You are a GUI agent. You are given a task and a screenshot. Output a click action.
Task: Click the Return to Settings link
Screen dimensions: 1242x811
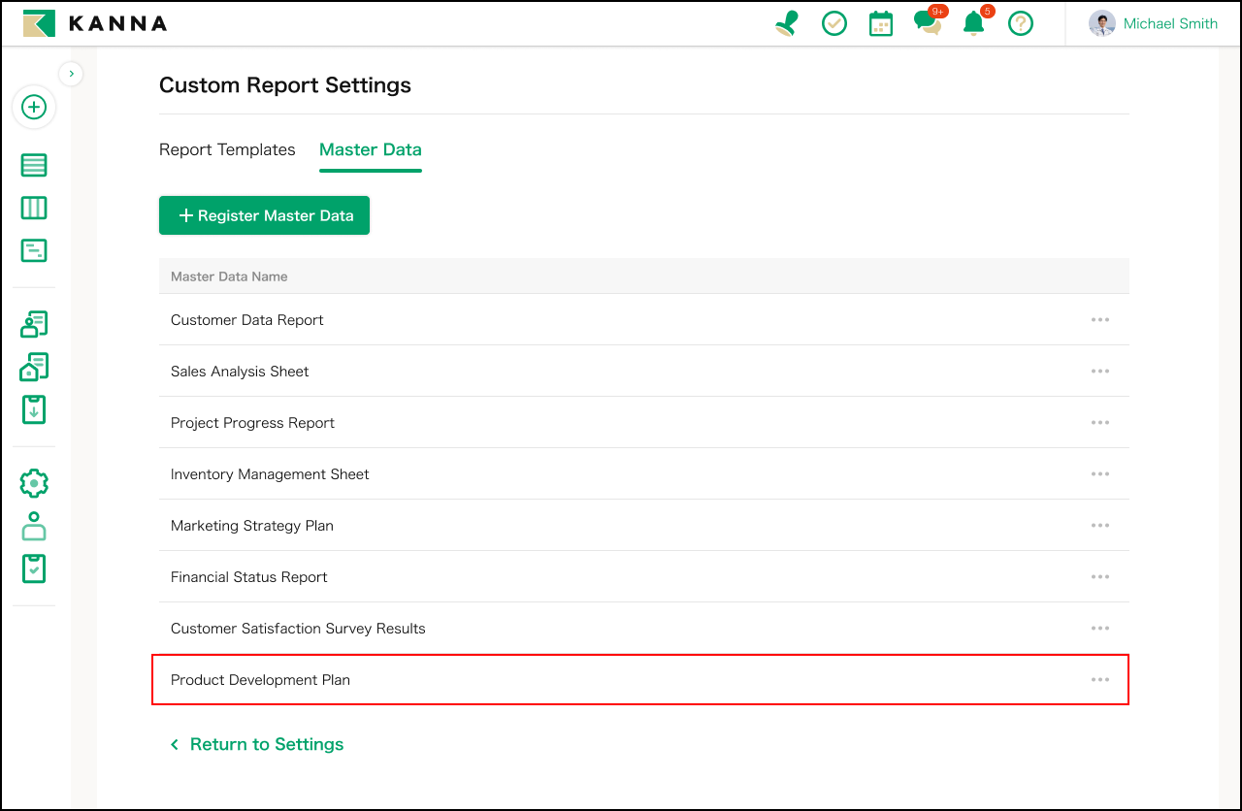[x=257, y=744]
